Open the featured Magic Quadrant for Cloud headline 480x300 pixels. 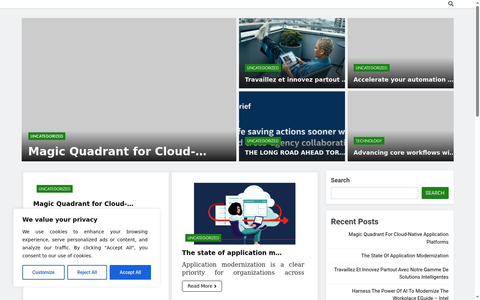tap(117, 151)
